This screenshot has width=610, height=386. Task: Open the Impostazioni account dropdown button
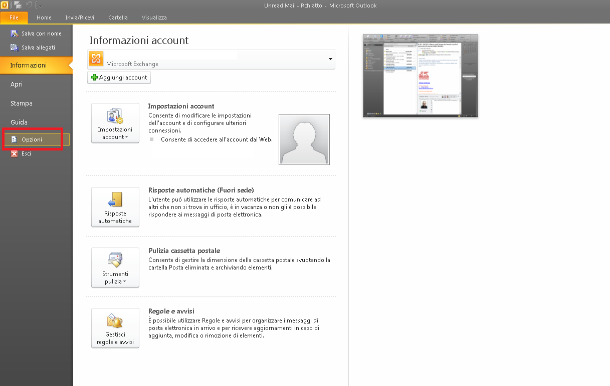tap(115, 123)
